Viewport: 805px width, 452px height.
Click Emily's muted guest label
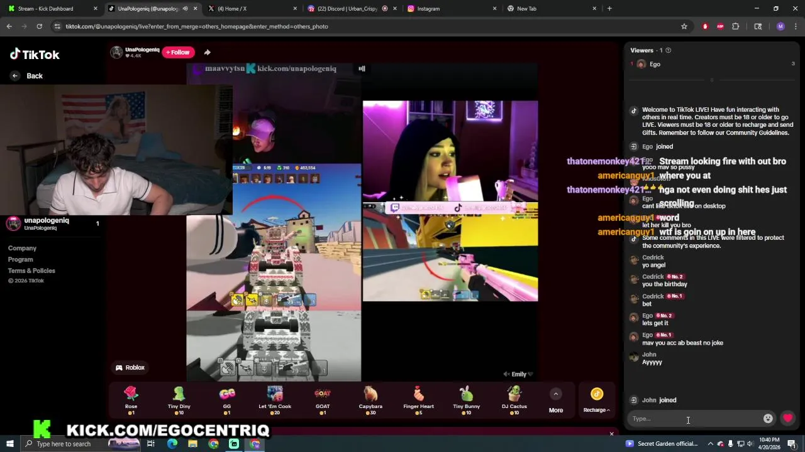coord(518,374)
